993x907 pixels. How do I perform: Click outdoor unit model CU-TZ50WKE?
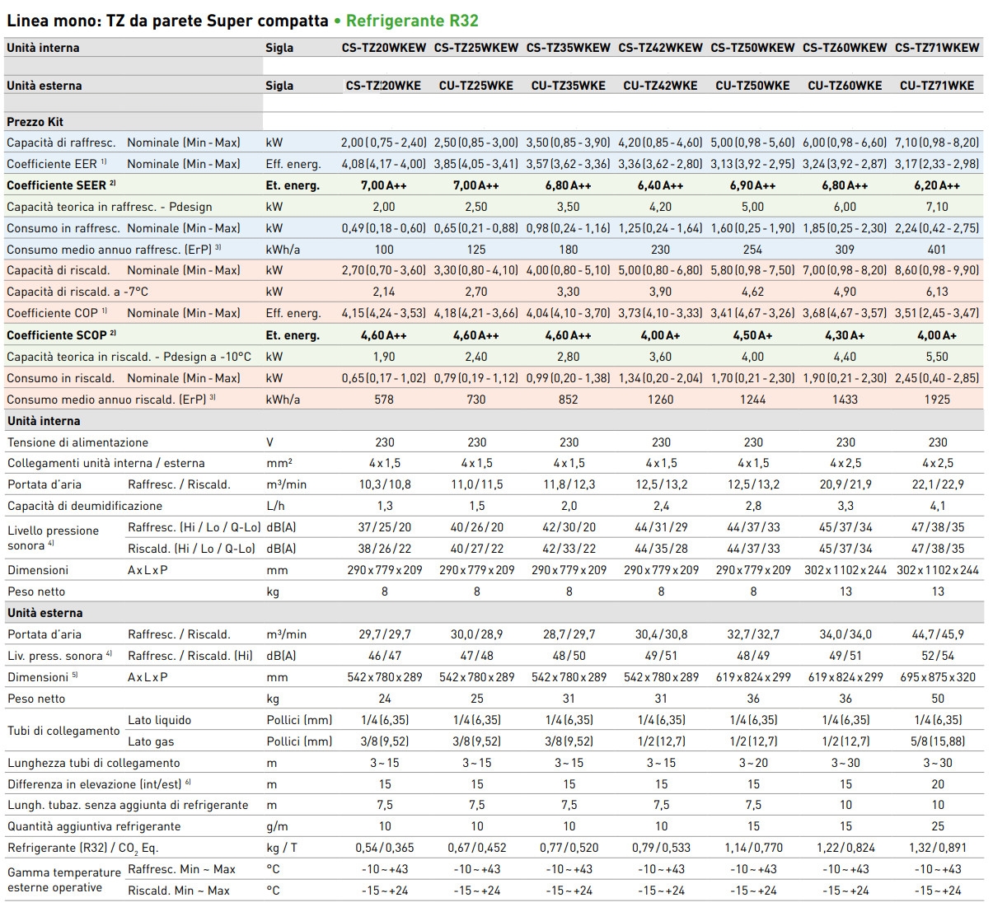[753, 86]
